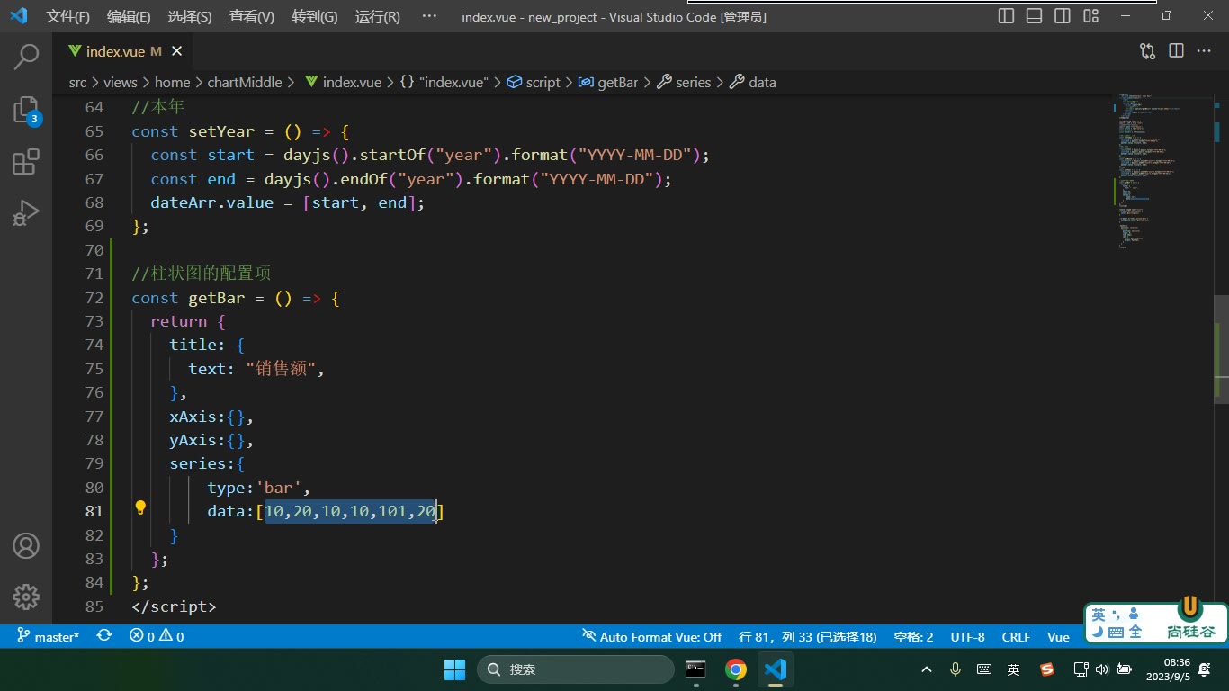This screenshot has width=1229, height=691.
Task: Toggle the bottom panel layout button
Action: 1035,16
